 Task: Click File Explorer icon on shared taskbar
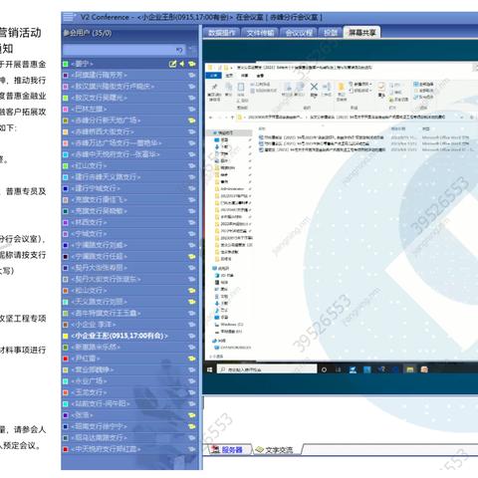[x=410, y=369]
